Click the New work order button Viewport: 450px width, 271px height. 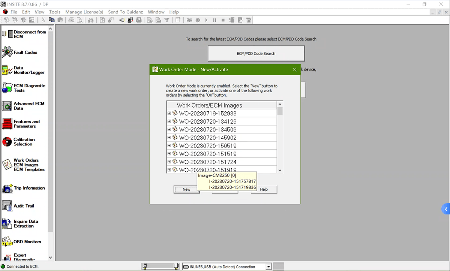coord(186,189)
